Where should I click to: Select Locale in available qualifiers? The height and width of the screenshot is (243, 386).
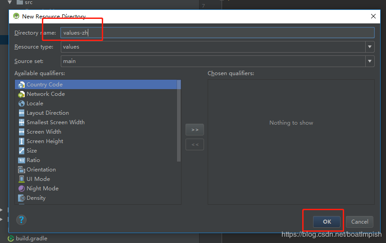[x=96, y=103]
